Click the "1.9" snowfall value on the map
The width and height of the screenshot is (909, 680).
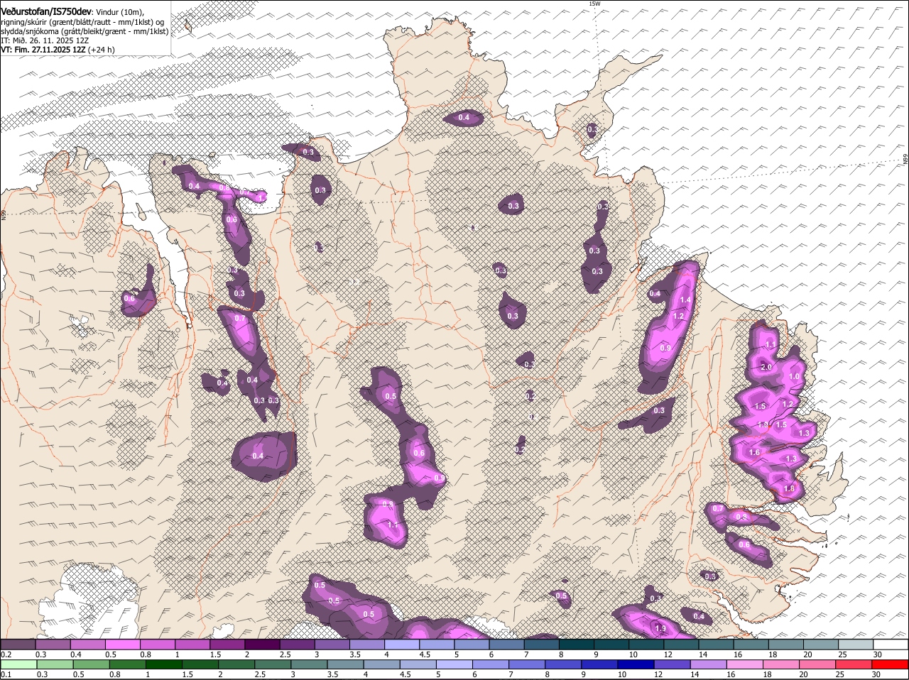pyautogui.click(x=661, y=628)
